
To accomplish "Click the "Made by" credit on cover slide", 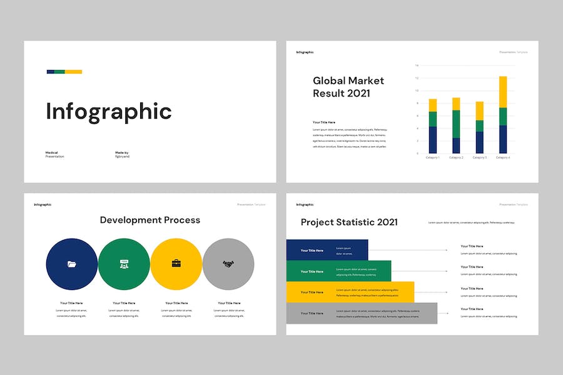I will [x=122, y=154].
